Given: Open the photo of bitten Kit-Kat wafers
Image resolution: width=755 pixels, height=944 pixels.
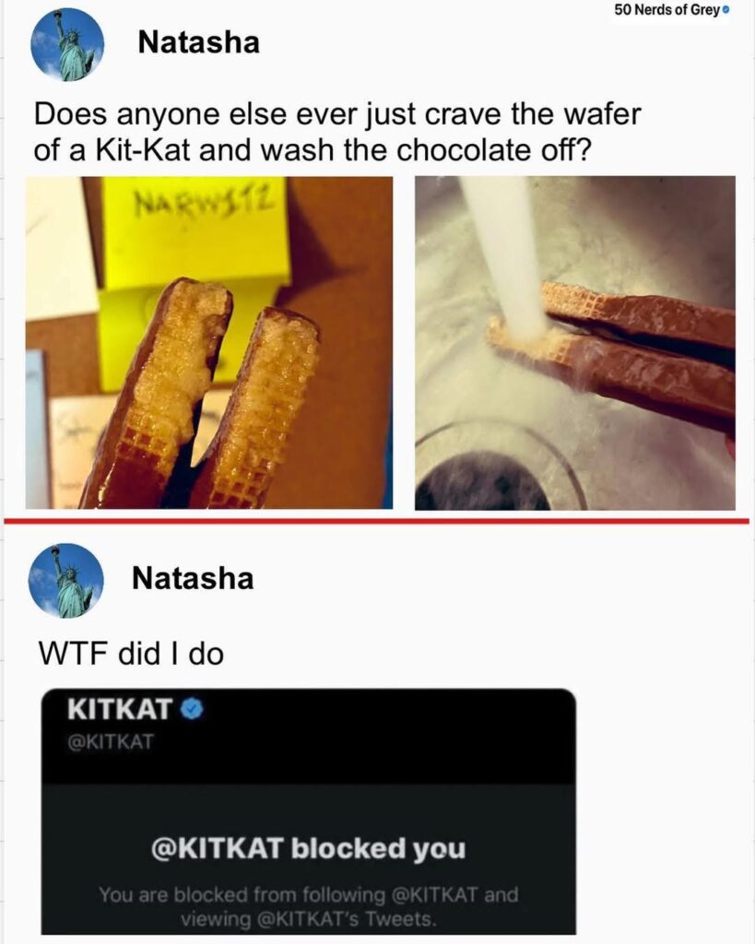Looking at the screenshot, I should coord(209,342).
